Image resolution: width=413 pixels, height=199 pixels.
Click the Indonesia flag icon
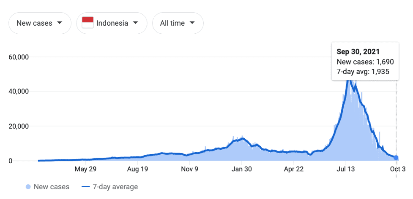[x=88, y=23]
